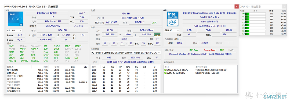Viewport: 290px width, 102px height.
Task: Click the 666.7 row in memory timings table
Action: 126,91
